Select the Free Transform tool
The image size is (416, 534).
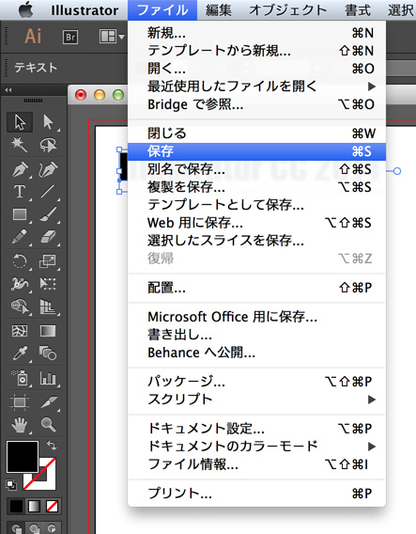48,284
